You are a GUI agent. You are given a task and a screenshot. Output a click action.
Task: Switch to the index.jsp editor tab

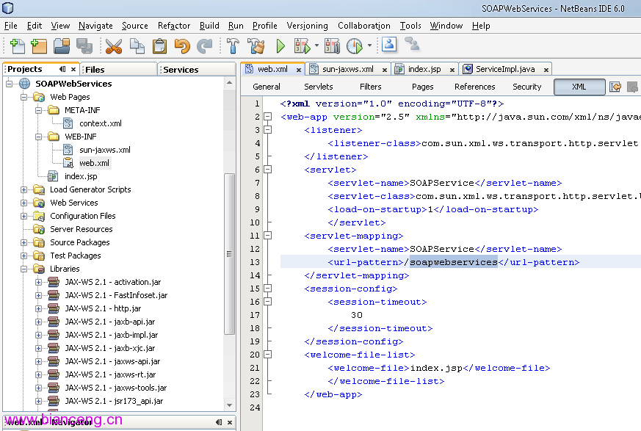[424, 69]
